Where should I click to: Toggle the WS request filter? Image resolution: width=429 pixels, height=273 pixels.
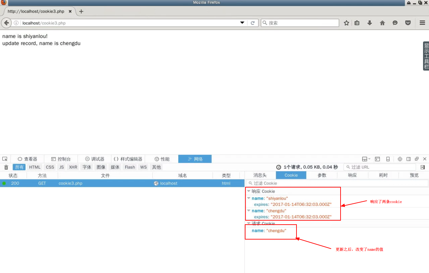143,167
